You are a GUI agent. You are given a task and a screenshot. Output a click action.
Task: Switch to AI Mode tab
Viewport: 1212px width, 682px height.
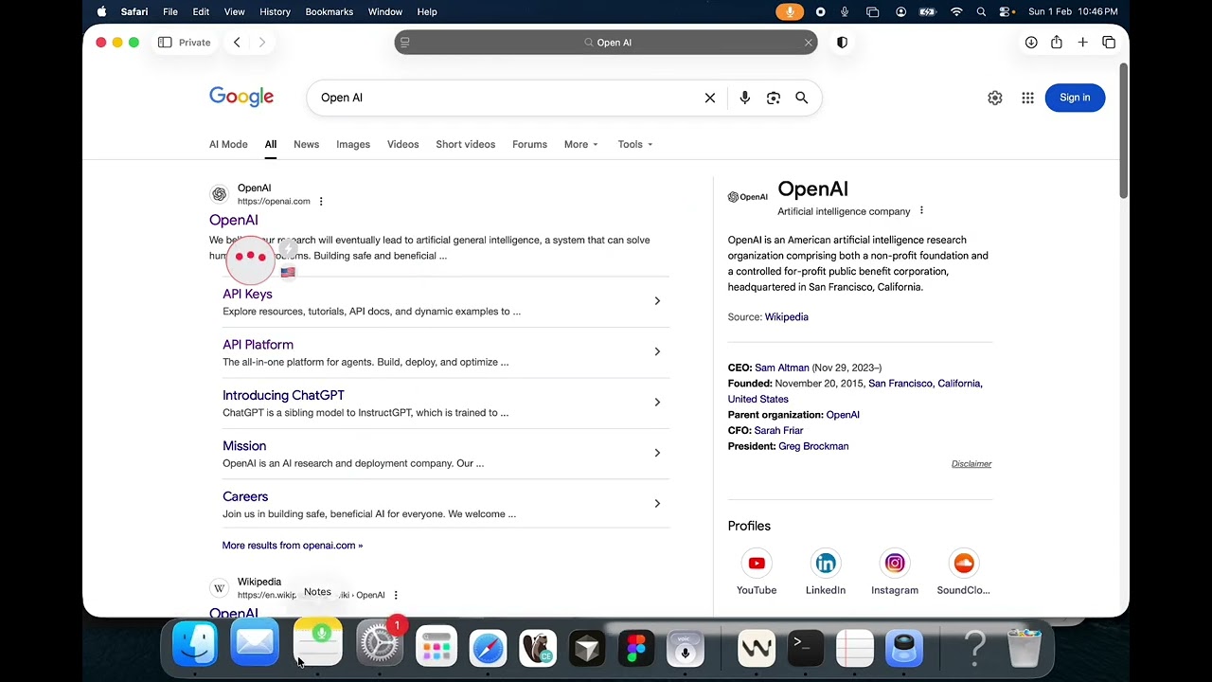coord(228,144)
